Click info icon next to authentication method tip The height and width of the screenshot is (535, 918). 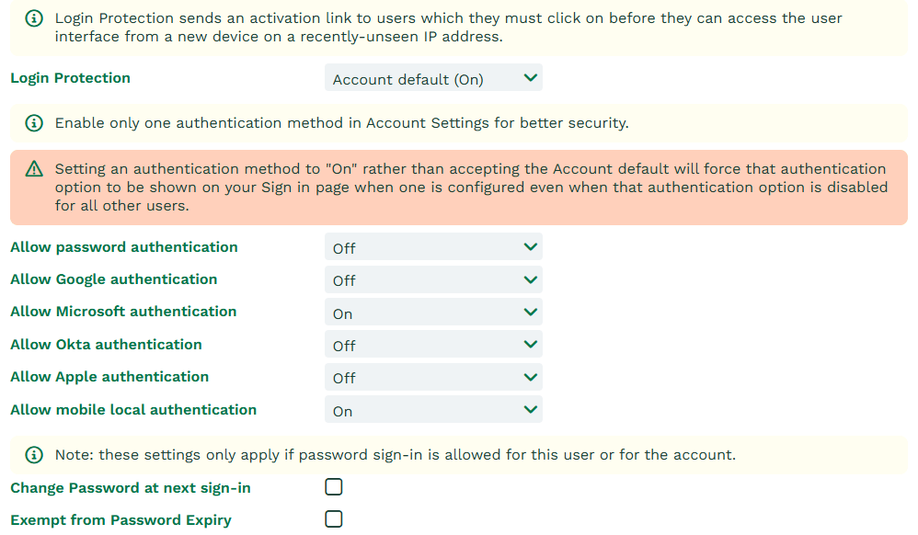(35, 123)
